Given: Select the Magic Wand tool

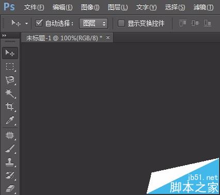Looking at the screenshot, I should coord(10,93).
